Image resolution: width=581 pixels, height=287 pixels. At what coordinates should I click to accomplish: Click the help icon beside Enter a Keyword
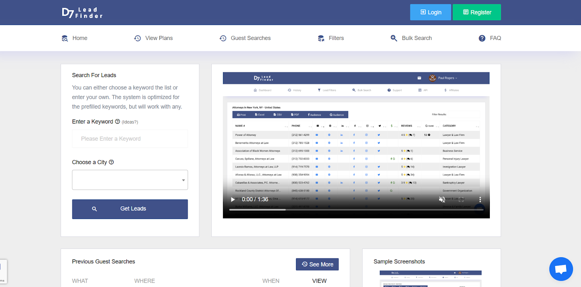[x=117, y=121]
